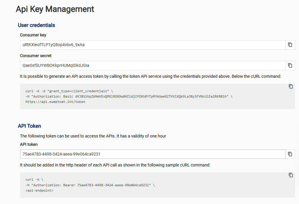
Task: Click the token validity description sentence
Action: (93, 136)
